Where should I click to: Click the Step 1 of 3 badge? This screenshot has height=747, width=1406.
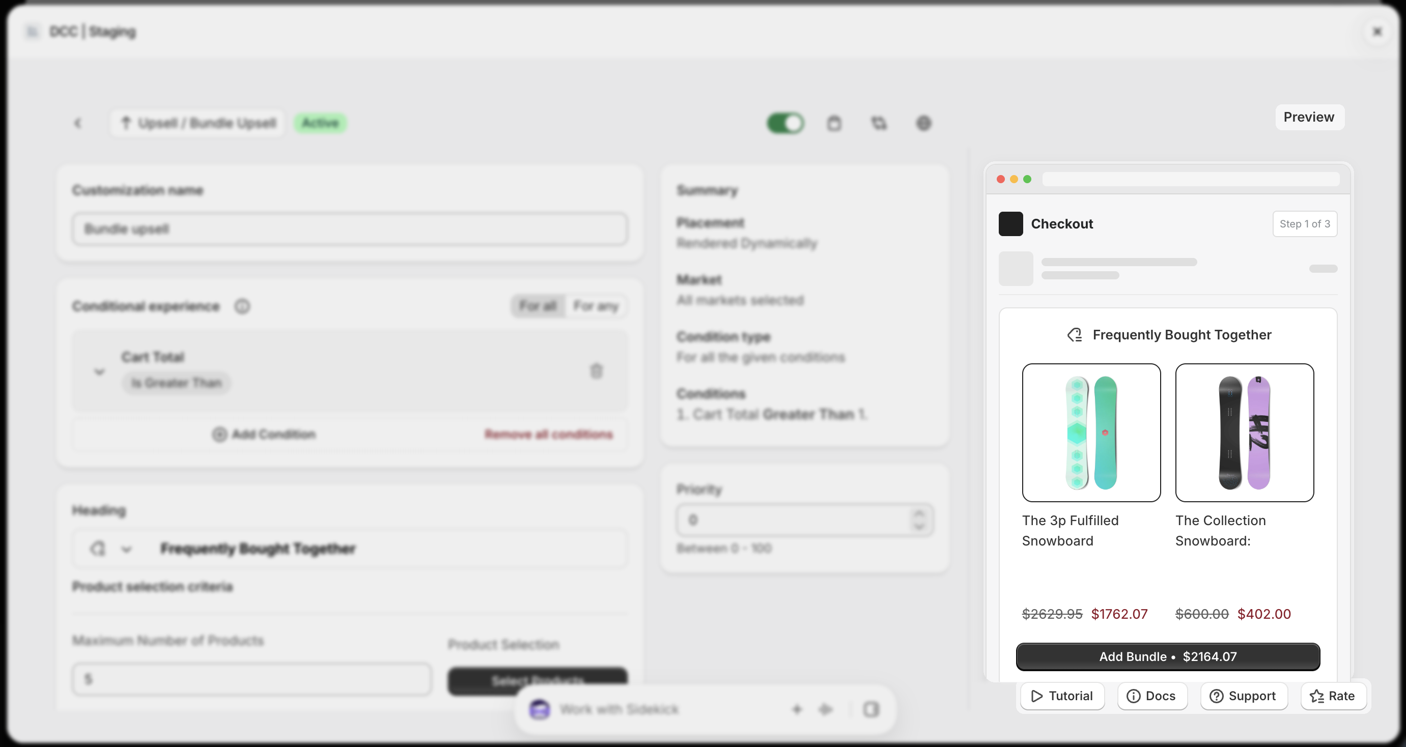1305,224
